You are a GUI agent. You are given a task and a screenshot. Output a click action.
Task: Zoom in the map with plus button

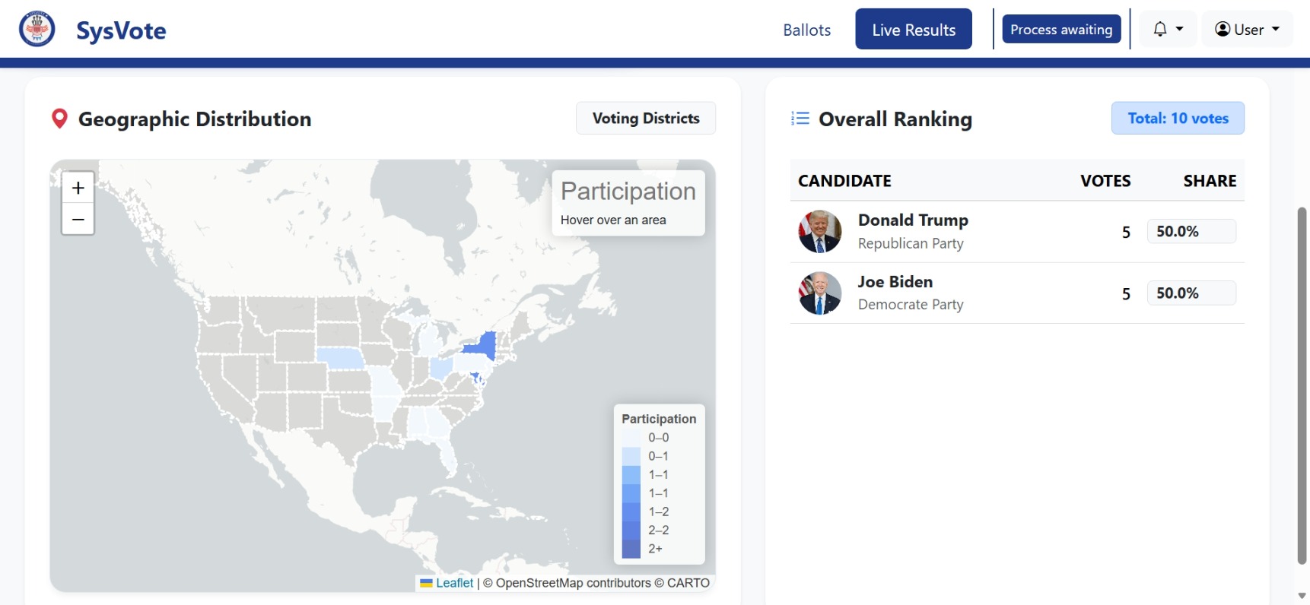78,188
